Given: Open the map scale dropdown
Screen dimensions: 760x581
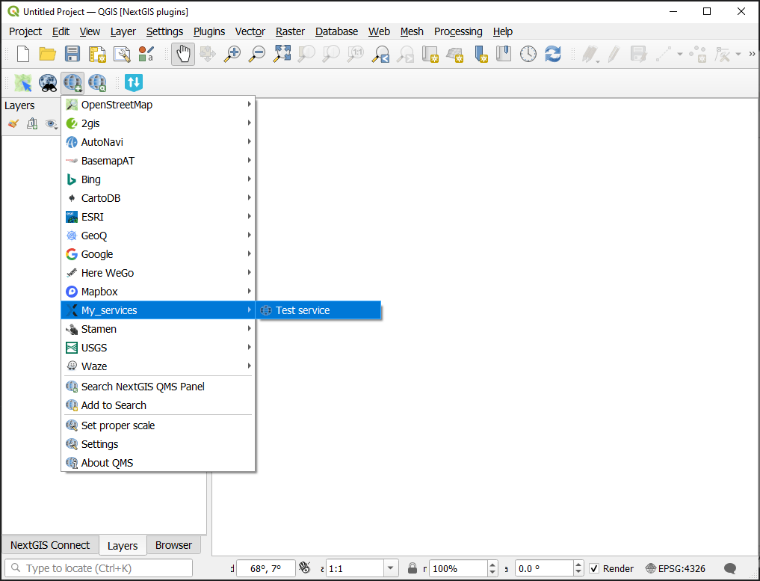Looking at the screenshot, I should click(391, 568).
